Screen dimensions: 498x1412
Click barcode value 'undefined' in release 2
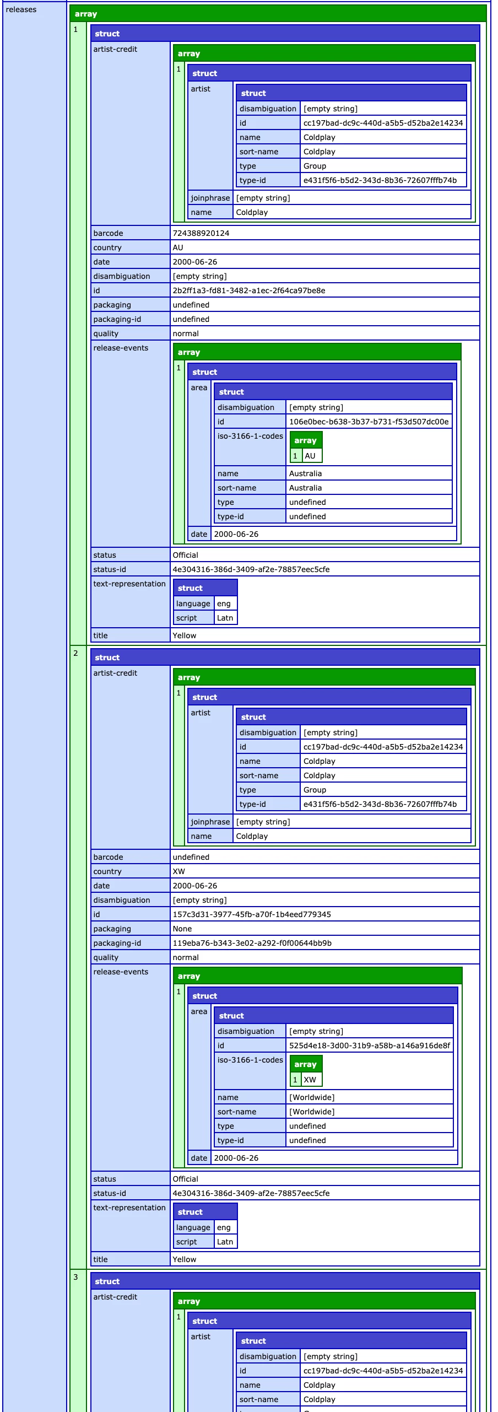tap(191, 857)
